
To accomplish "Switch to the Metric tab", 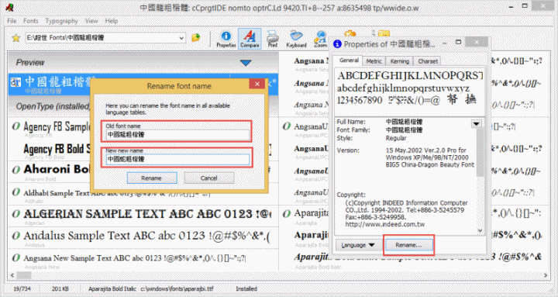I will coord(374,61).
